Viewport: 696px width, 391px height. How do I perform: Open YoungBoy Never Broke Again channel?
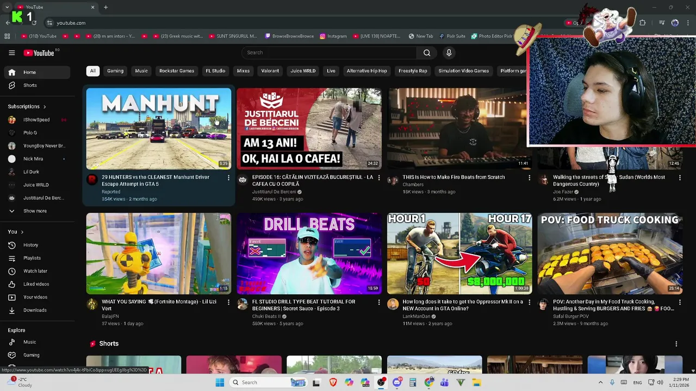(36, 146)
